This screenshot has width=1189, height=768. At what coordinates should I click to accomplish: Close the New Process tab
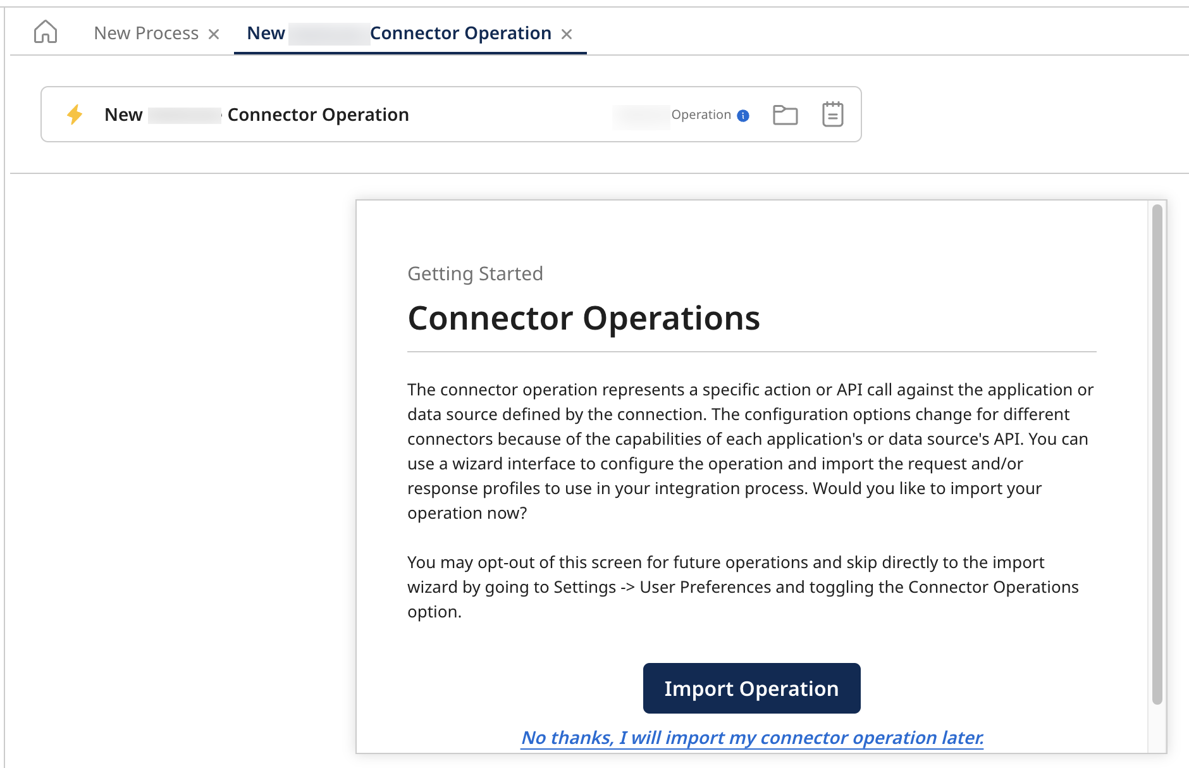coord(214,34)
